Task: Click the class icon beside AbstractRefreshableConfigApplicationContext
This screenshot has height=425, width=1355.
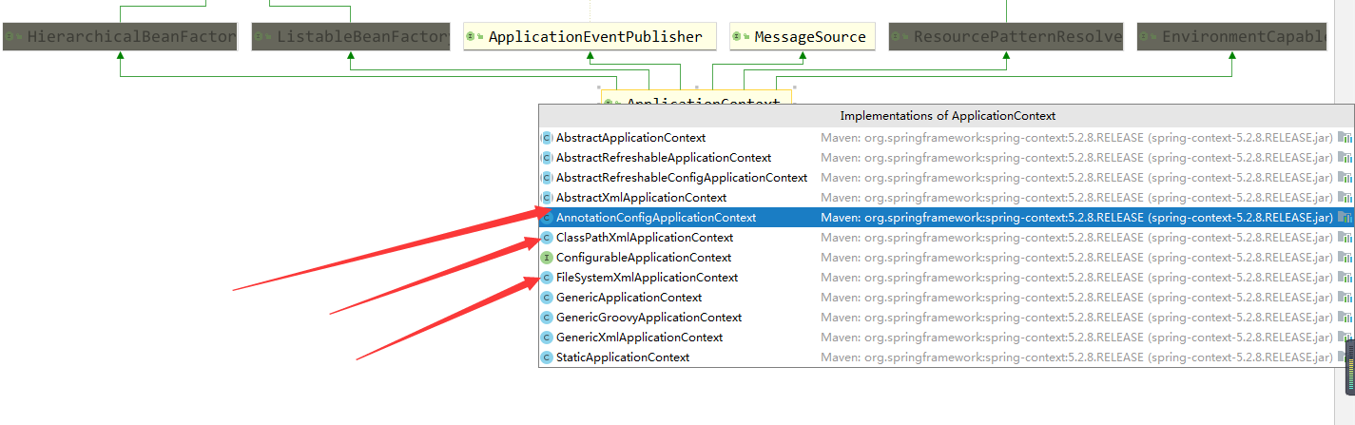Action: click(547, 178)
